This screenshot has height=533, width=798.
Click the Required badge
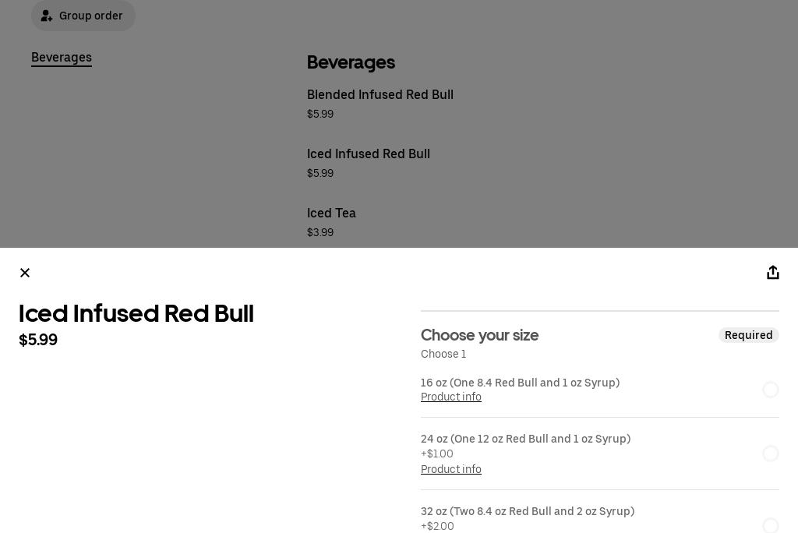(x=748, y=335)
